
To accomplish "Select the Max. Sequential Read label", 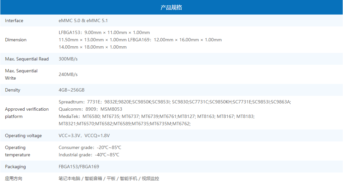I will click(27, 59).
